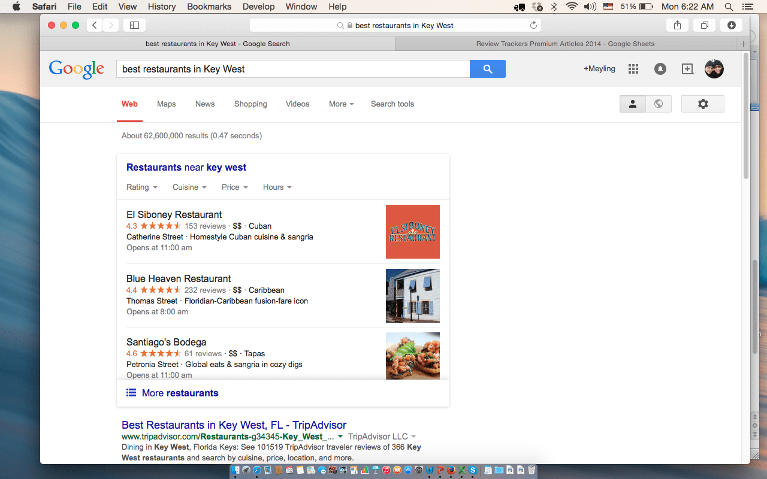Click the Restaurants near key west heading
This screenshot has height=479, width=767.
[186, 167]
